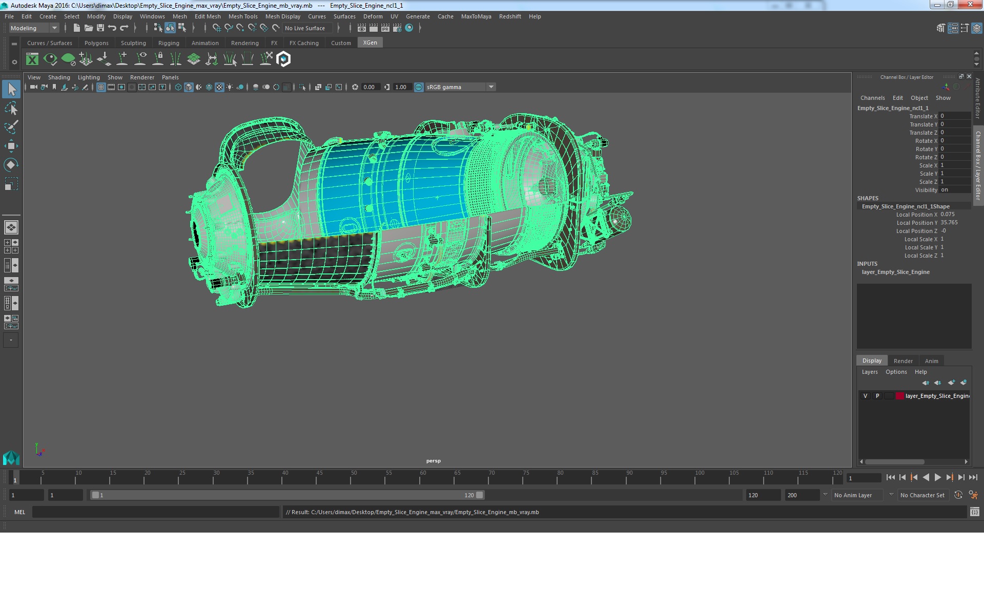Collapse the status line file section
The width and height of the screenshot is (984, 593).
tap(66, 28)
